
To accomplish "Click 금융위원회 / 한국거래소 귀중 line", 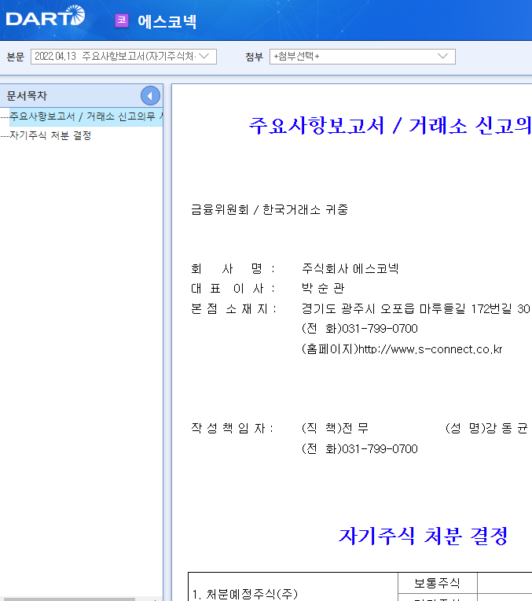I will click(x=270, y=210).
